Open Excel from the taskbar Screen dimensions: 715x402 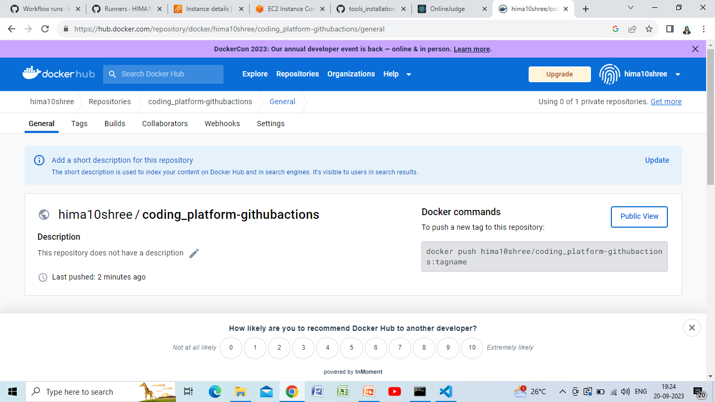tap(343, 392)
